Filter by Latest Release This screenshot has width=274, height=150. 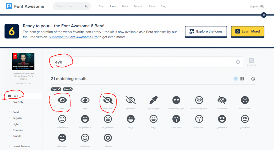(21, 146)
